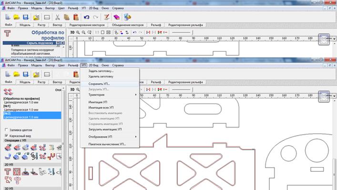The width and height of the screenshot is (337, 190).
Task: Click Paste clipboard icon in front window toolbar
Action: tap(76, 74)
